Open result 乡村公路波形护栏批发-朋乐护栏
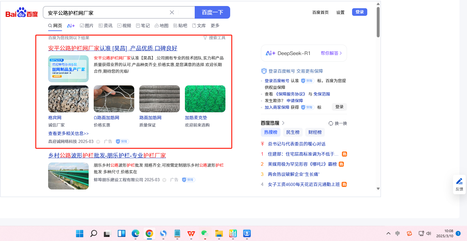 click(x=107, y=156)
